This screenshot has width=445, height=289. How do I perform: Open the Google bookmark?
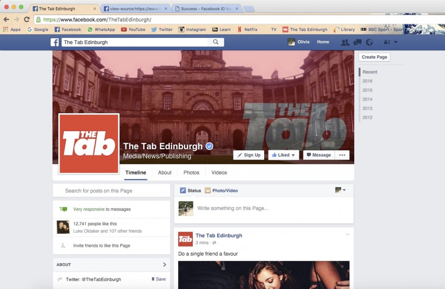37,29
